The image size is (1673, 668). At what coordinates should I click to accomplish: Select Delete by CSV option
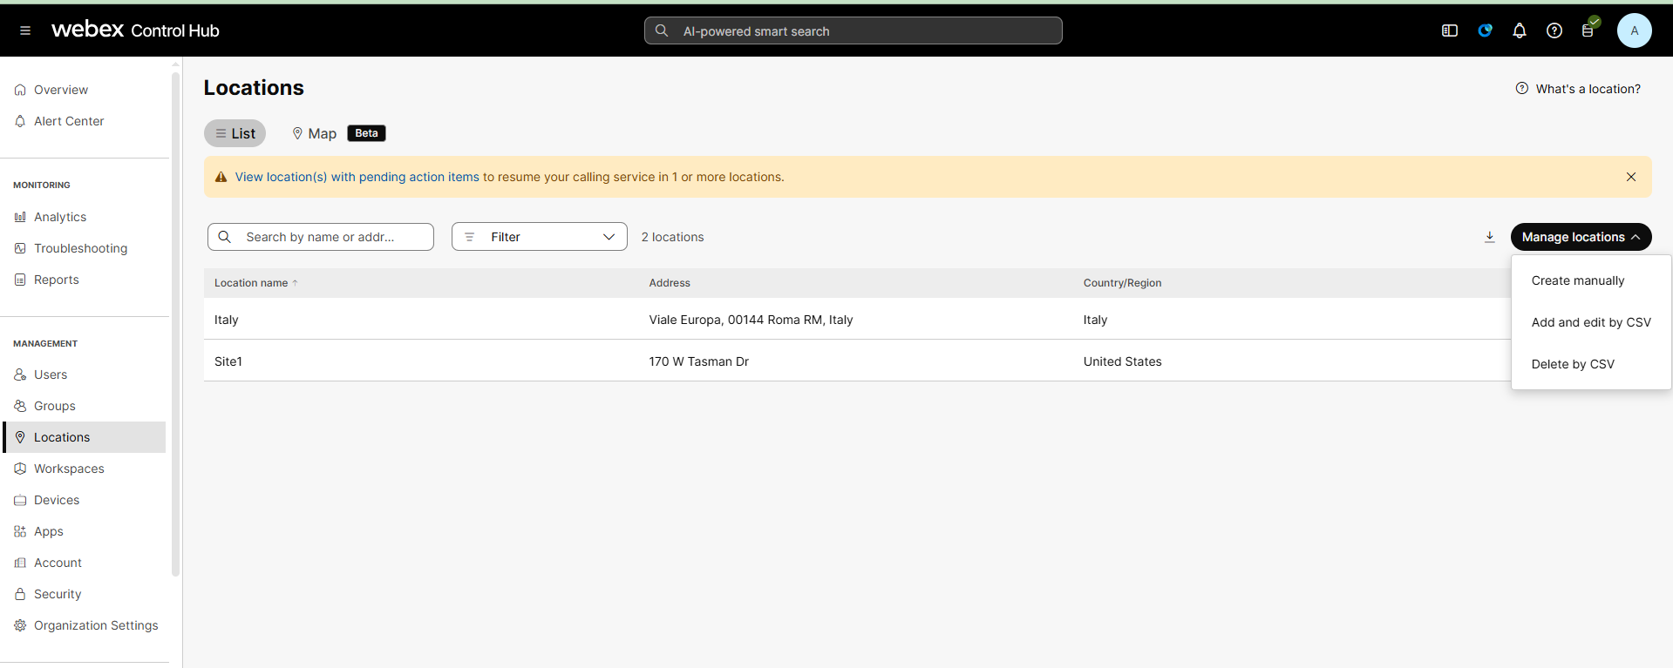tap(1572, 364)
